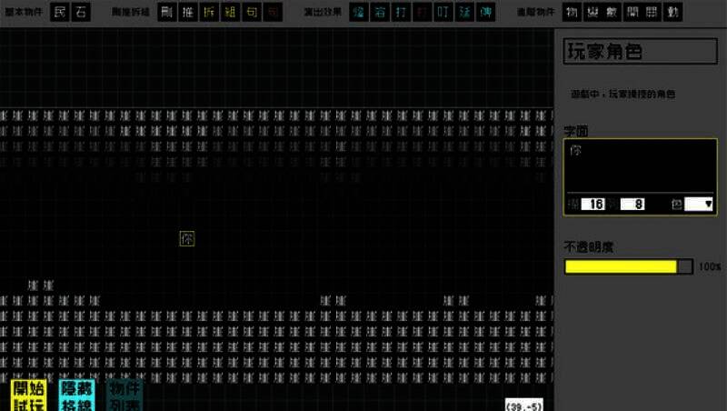Select the yellow 拆 split tool
Viewport: 727px width, 411px height.
click(x=209, y=13)
